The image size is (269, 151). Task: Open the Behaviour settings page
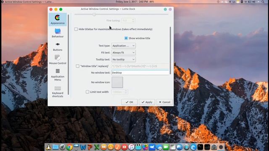pos(58,33)
